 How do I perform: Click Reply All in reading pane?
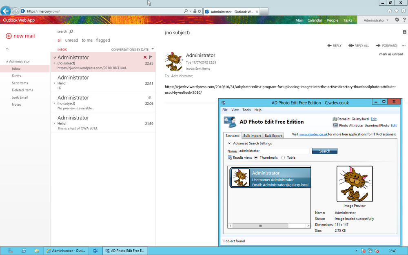click(x=359, y=46)
